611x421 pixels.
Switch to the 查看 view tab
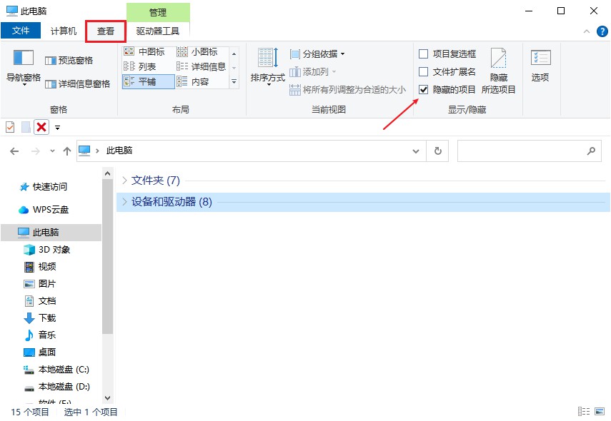coord(106,31)
